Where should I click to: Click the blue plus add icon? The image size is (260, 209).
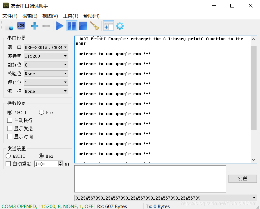(x=34, y=26)
